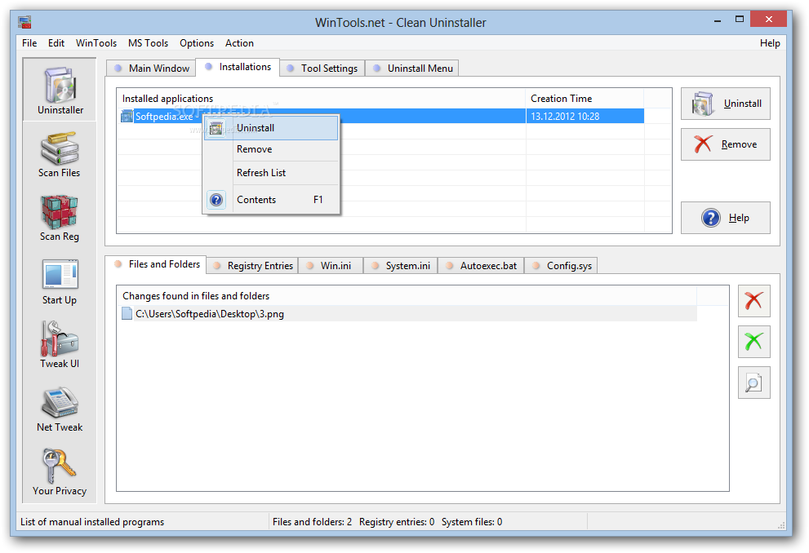809x553 pixels.
Task: Switch to the Win.ini tab
Action: 331,266
